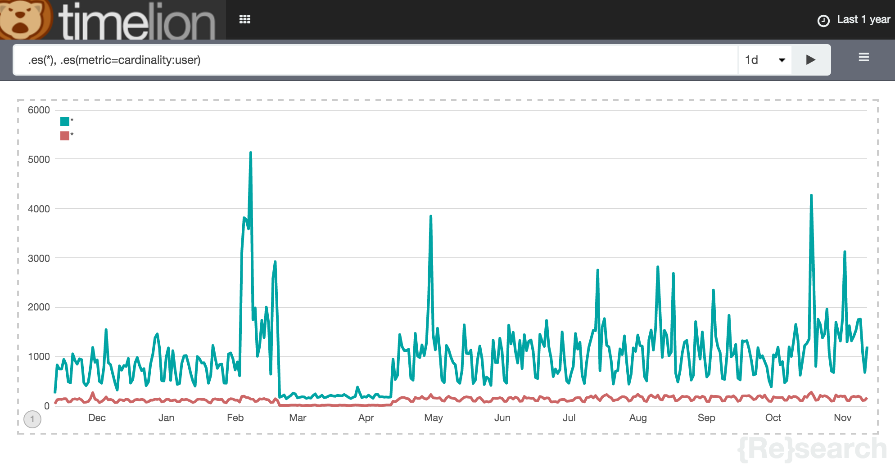Toggle the red series legend swatch
This screenshot has width=895, height=476.
click(65, 135)
